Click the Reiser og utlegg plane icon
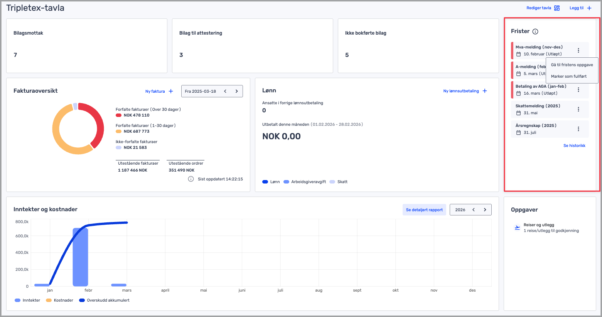Screen dimensions: 602x317 [x=517, y=228]
